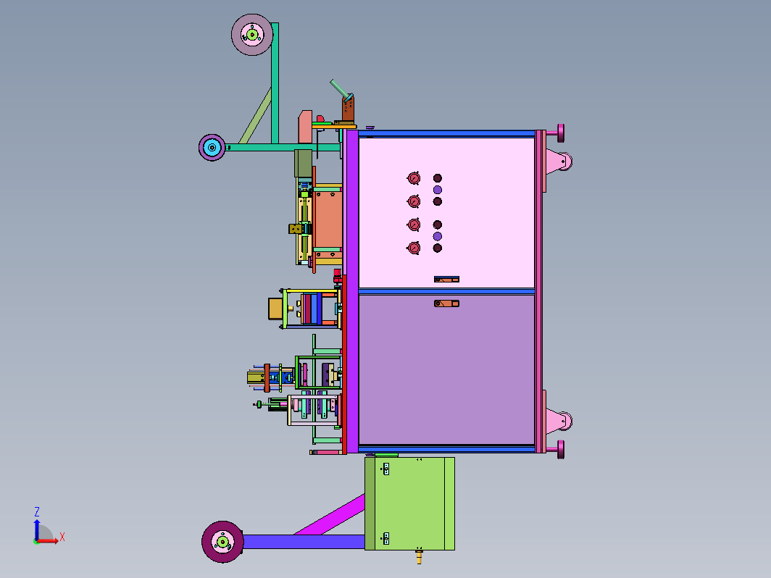
Task: Select the lower magenta leveling foot
Action: click(556, 449)
